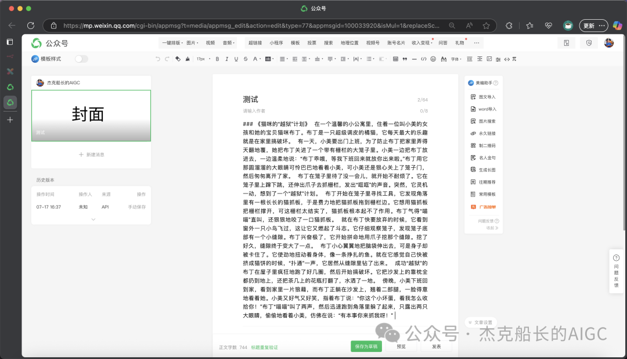Click the 投票 menu item
Screen dimensions: 627x359
[x=312, y=43]
